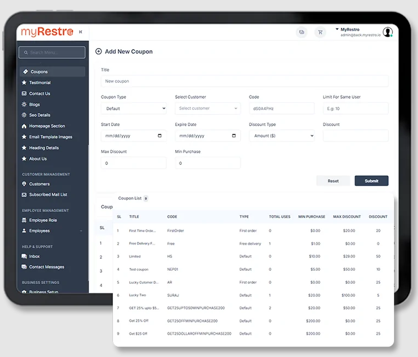Click the Discount input field
418x357 pixels.
[356, 136]
